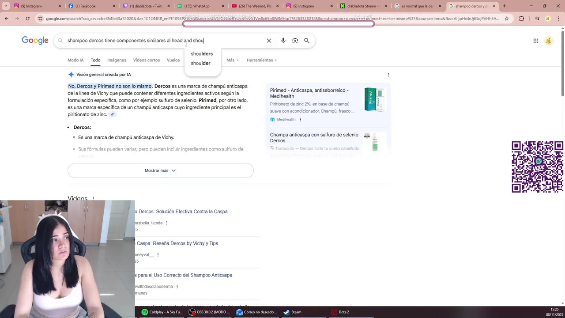
Task: Expand the Herramientas tools dropdown
Action: 262,60
